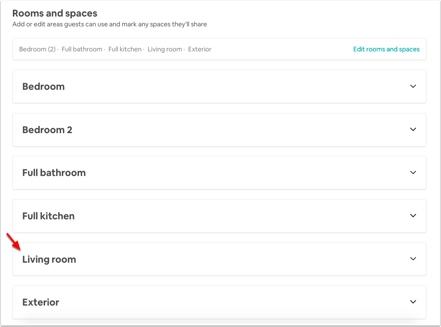
Task: Click 'Living room' in the summary bar
Action: [x=165, y=49]
